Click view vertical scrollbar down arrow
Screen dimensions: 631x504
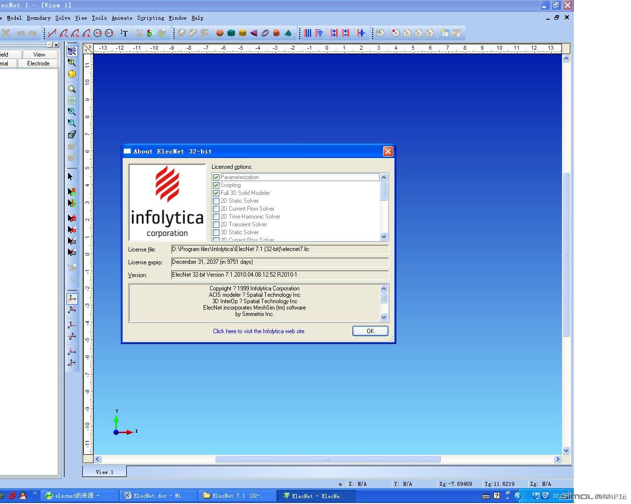click(566, 450)
